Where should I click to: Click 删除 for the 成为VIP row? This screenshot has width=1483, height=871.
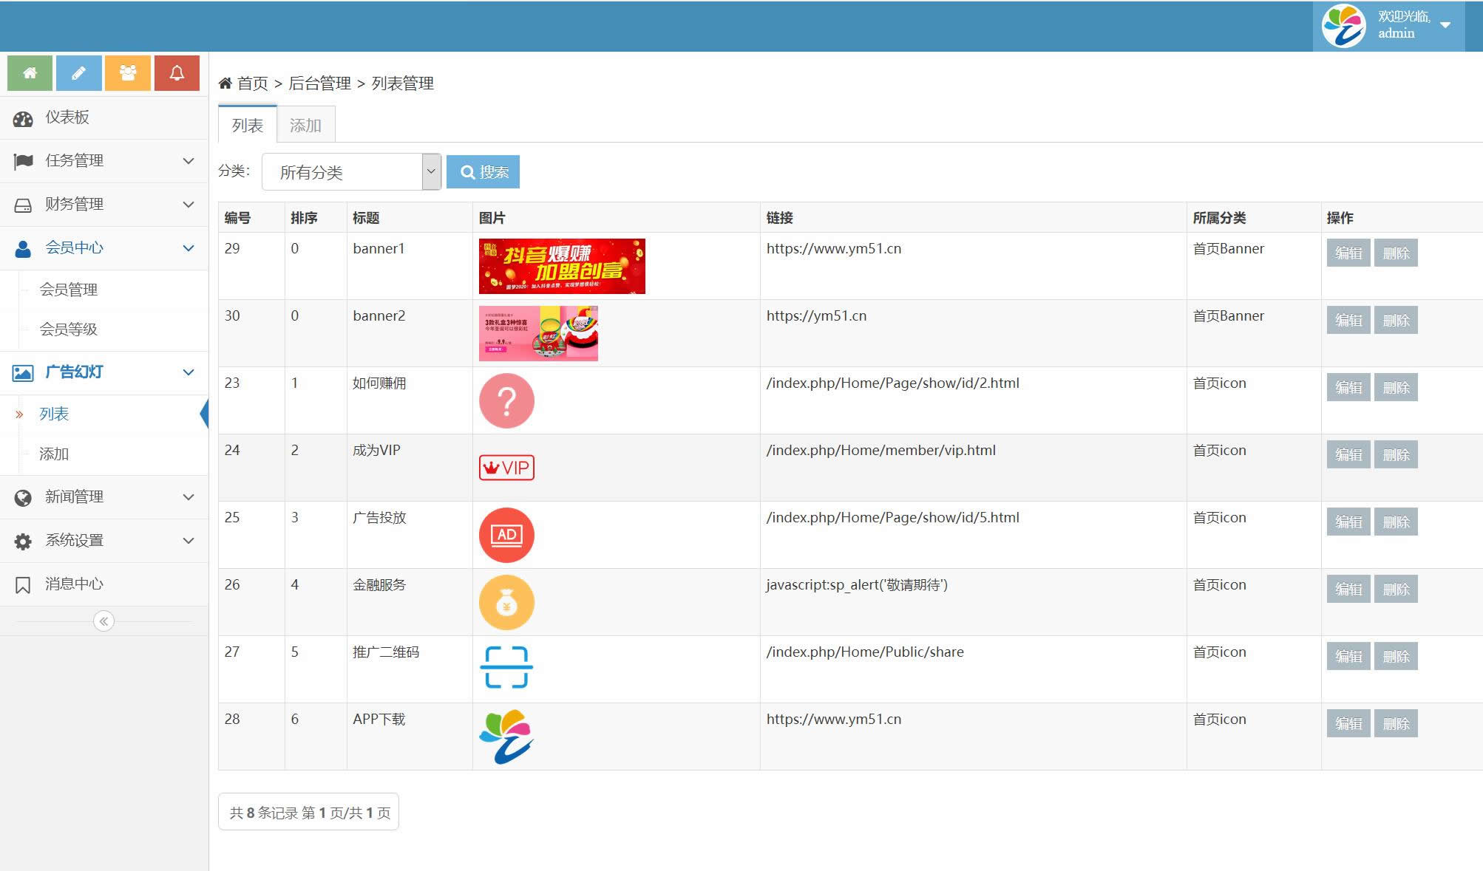coord(1396,454)
